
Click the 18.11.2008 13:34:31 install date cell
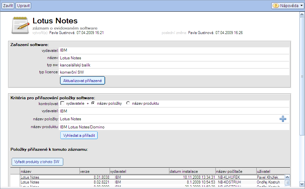[199, 177]
